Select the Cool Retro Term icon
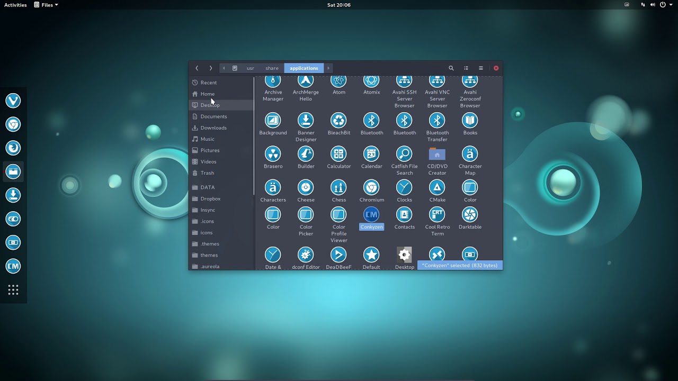The height and width of the screenshot is (381, 678). [x=437, y=214]
